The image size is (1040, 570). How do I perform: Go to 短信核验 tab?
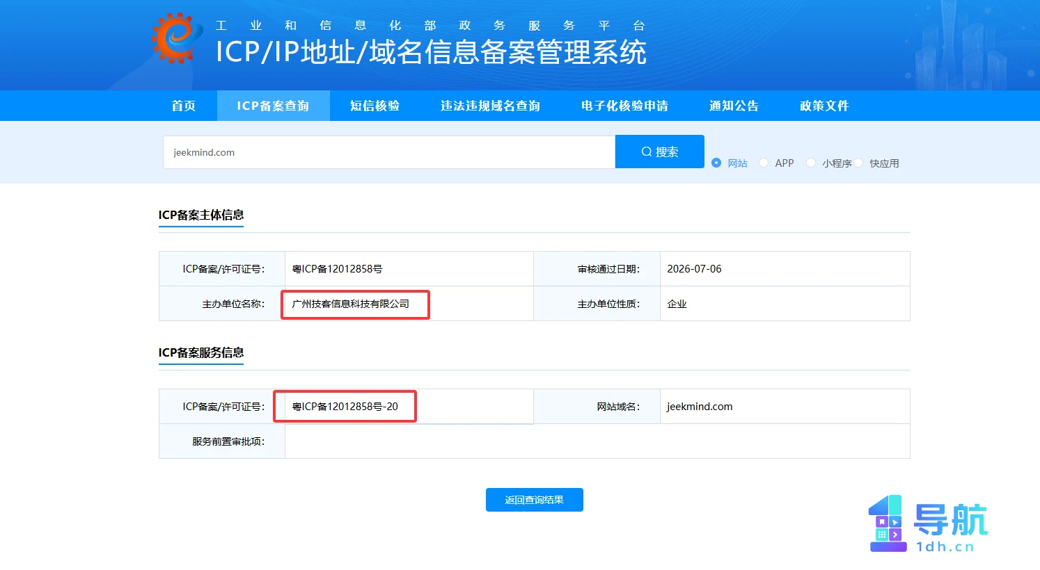[x=375, y=106]
